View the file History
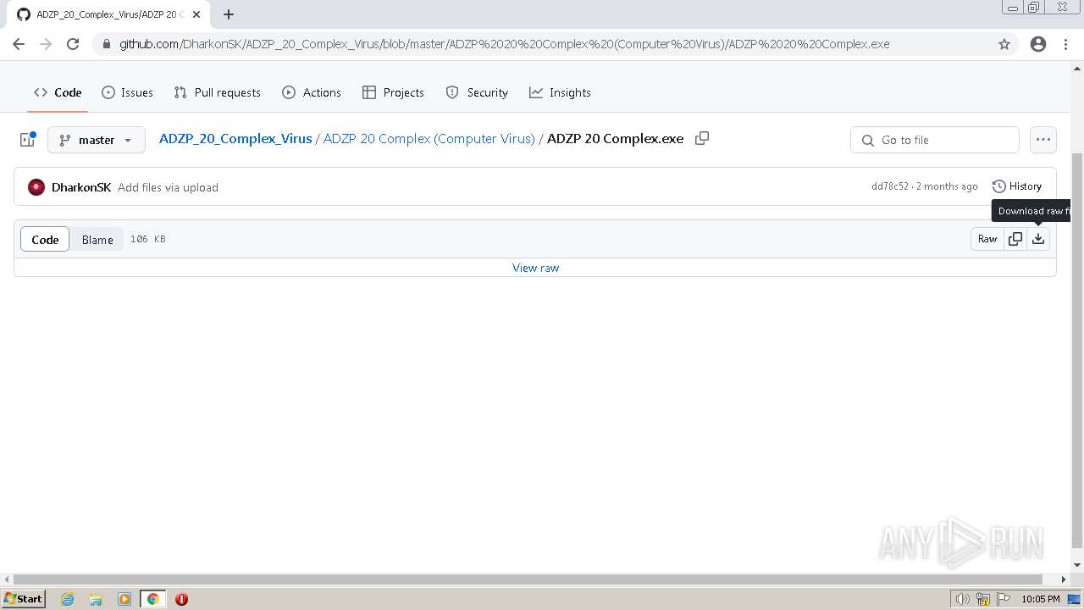The height and width of the screenshot is (610, 1084). [1017, 186]
